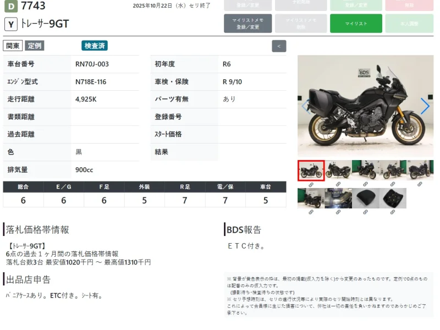Click the main motorcycle photo
Screen dimensions: 440x330
[365, 106]
